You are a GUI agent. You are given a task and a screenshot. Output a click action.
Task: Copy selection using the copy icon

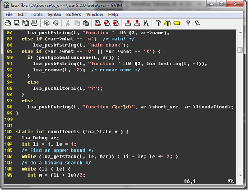point(77,23)
